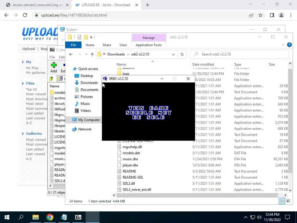Viewport: 297px width, 223px height.
Task: Open Chrome profile avatar menu
Action: (x=281, y=15)
